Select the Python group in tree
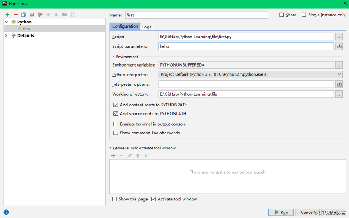 [x=24, y=22]
